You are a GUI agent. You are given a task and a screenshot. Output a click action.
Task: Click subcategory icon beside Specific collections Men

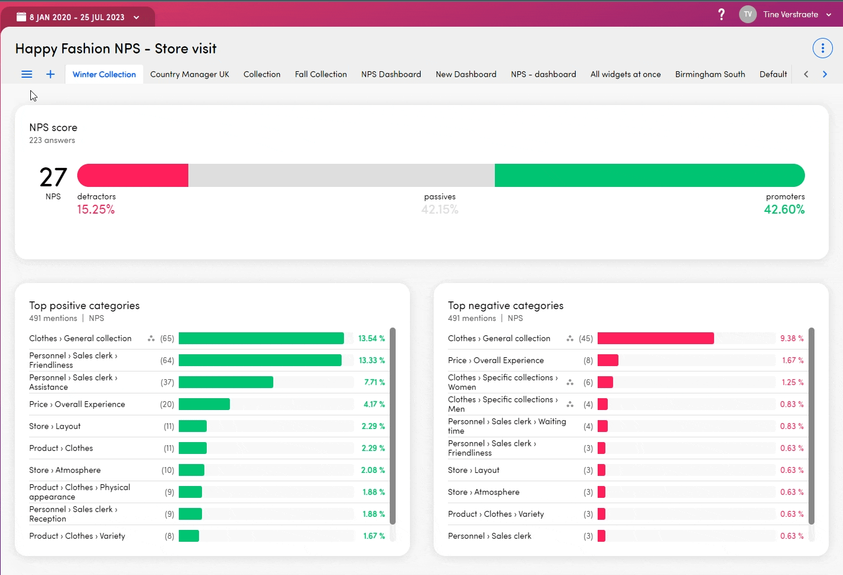tap(570, 405)
